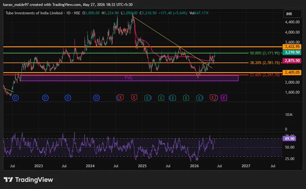
Task: Click the NSE exchange label
Action: pyautogui.click(x=77, y=13)
